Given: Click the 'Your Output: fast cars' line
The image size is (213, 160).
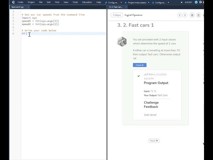Looking at the screenshot, I should [x=156, y=95].
